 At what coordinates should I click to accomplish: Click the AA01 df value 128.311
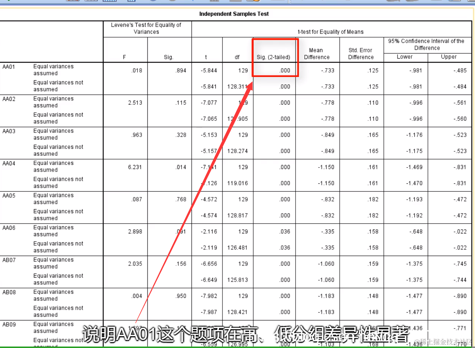click(238, 87)
